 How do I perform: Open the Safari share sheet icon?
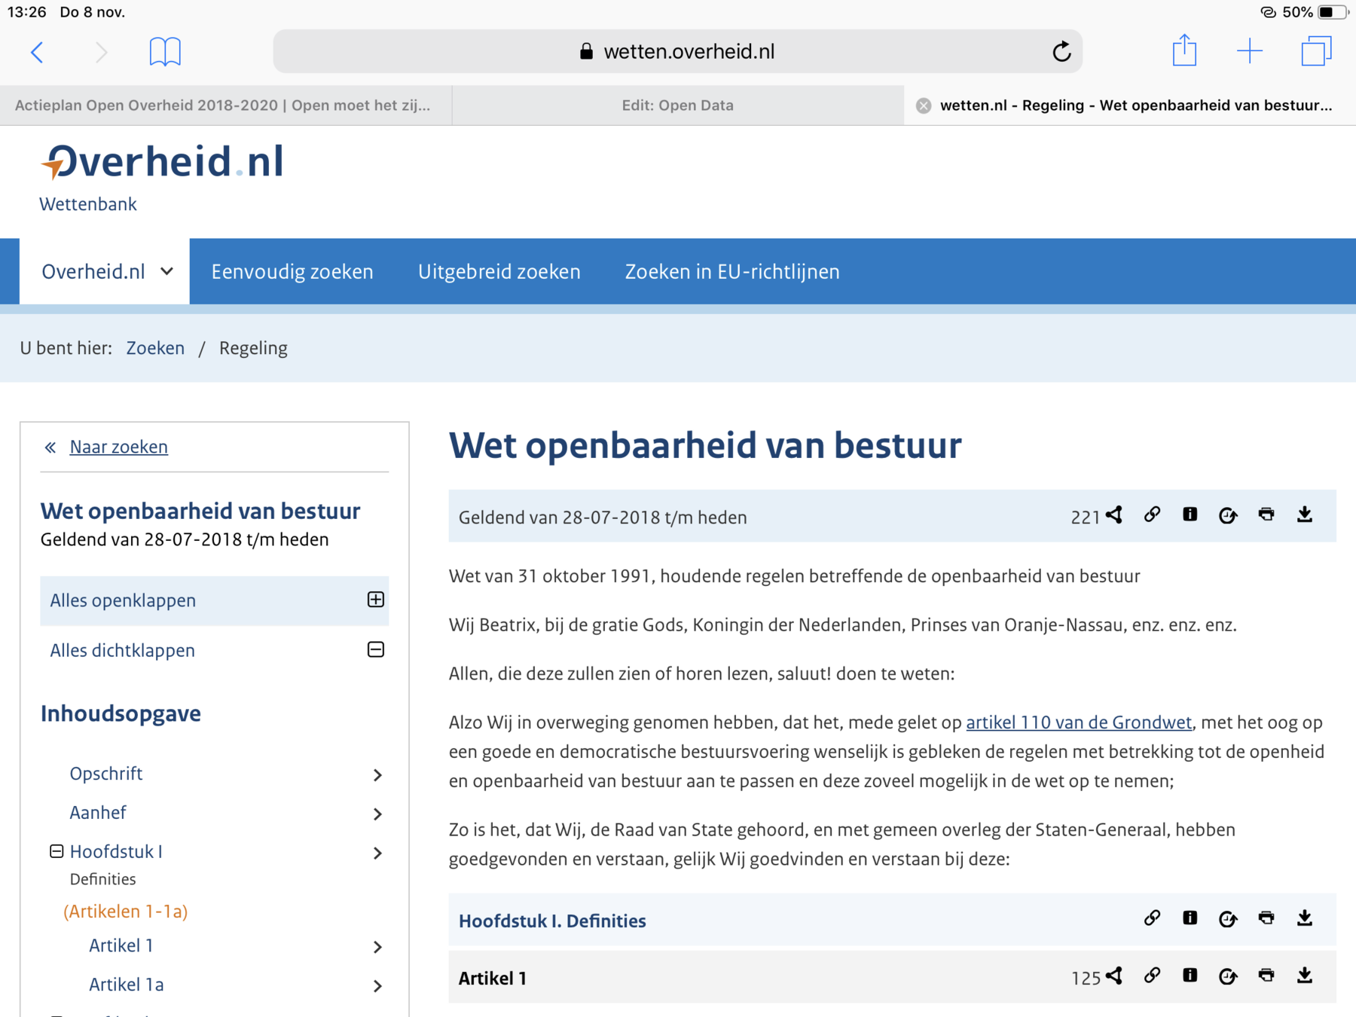point(1184,50)
